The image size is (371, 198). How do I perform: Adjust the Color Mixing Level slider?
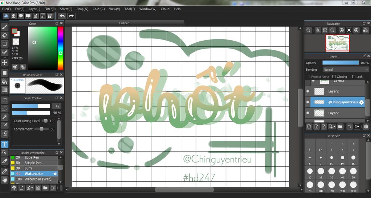(x=45, y=121)
